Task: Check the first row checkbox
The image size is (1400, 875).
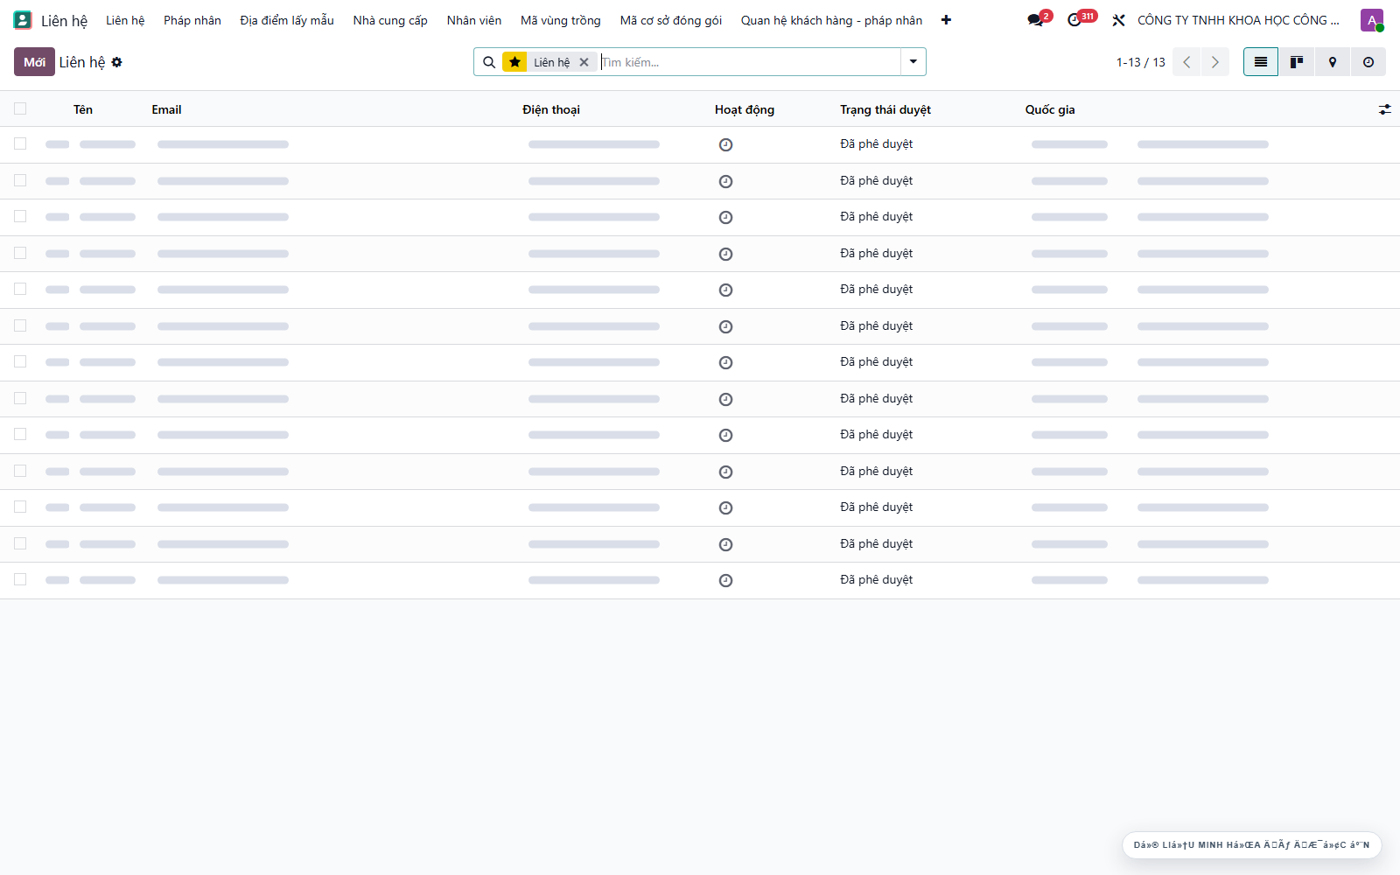Action: point(20,143)
